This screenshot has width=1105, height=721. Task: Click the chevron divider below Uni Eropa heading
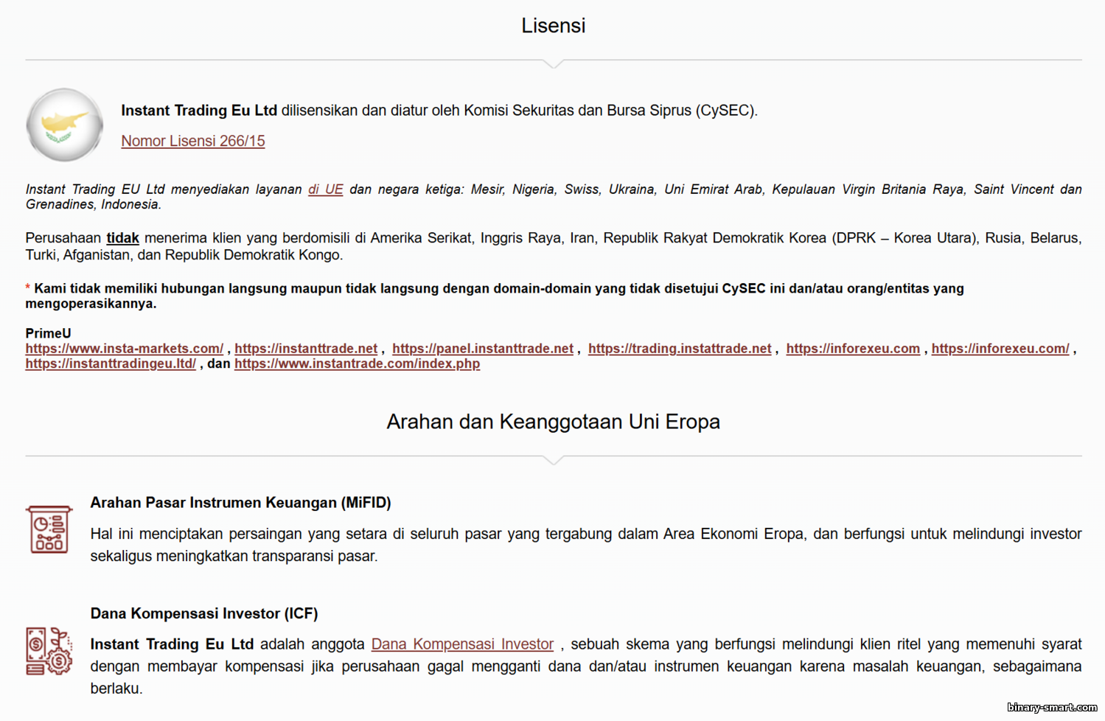[x=553, y=460]
